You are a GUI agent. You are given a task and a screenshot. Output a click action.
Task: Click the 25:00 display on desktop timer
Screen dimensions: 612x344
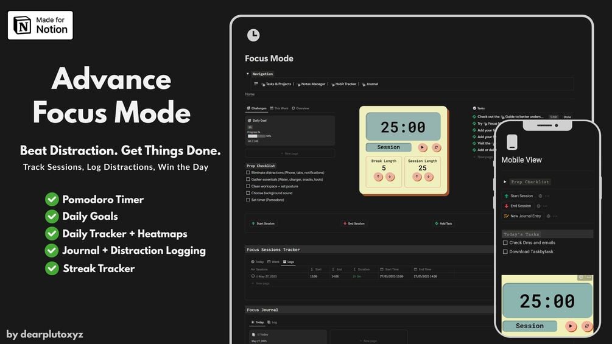(x=403, y=127)
